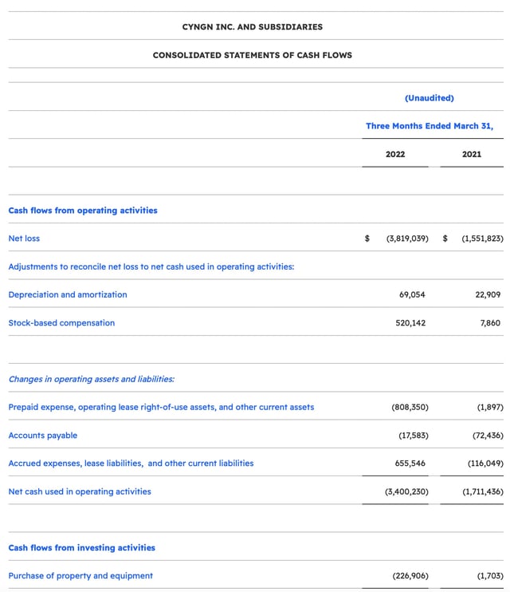This screenshot has height=592, width=510.
Task: Click the Three Months Ended March 31 header
Action: (x=430, y=126)
